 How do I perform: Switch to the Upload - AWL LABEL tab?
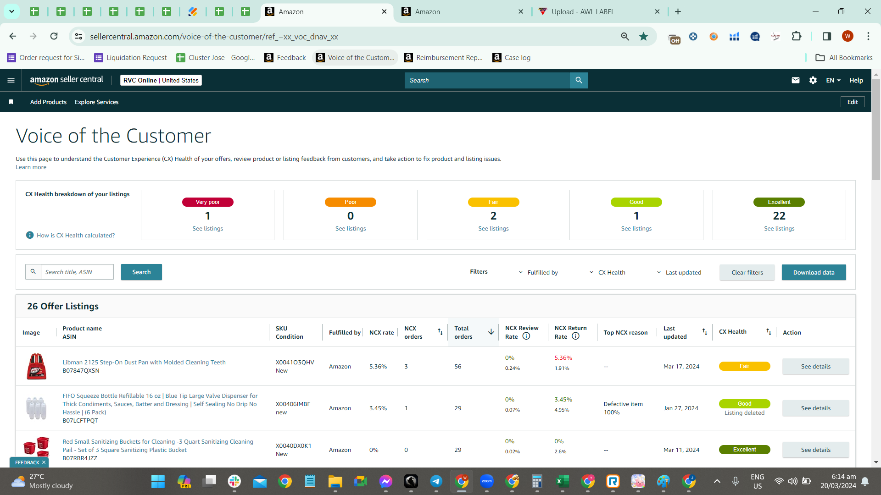tap(599, 11)
